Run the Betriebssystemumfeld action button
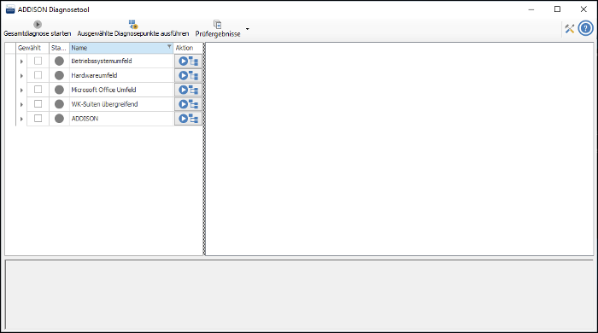 [x=189, y=61]
